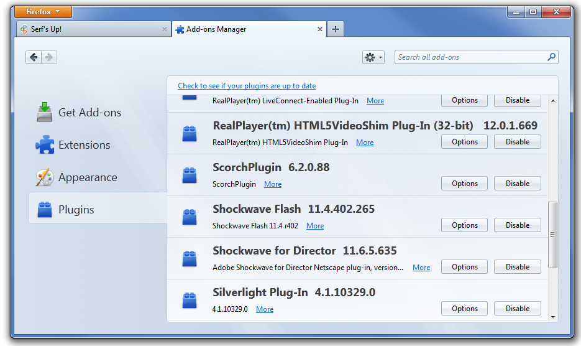Viewport: 581px width, 346px height.
Task: Select Plugins in the sidebar
Action: coord(76,210)
